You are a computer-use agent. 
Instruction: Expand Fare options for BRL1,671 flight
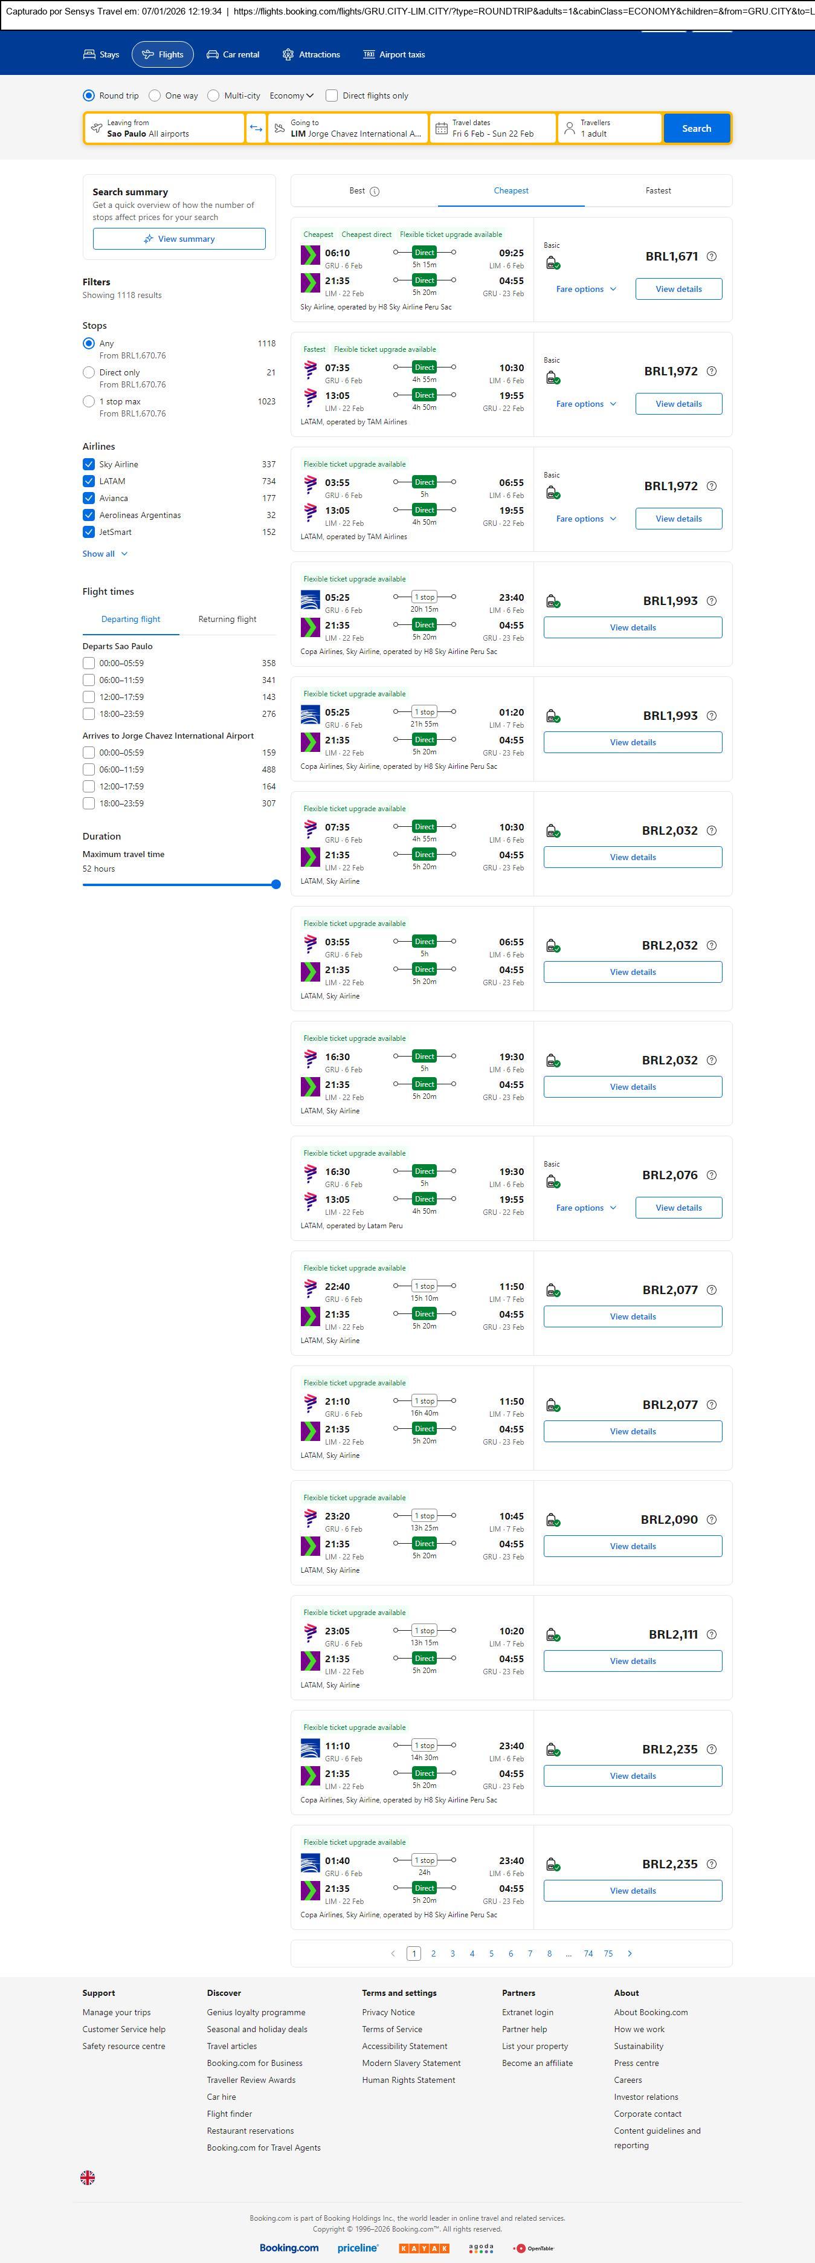pyautogui.click(x=586, y=289)
